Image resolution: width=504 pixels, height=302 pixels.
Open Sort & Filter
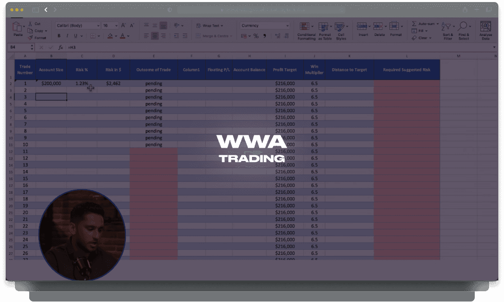(x=448, y=31)
